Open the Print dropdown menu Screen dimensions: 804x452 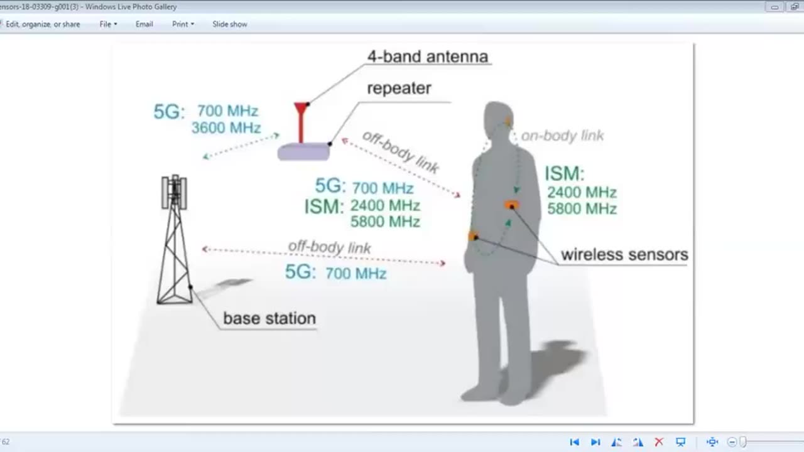coord(183,24)
